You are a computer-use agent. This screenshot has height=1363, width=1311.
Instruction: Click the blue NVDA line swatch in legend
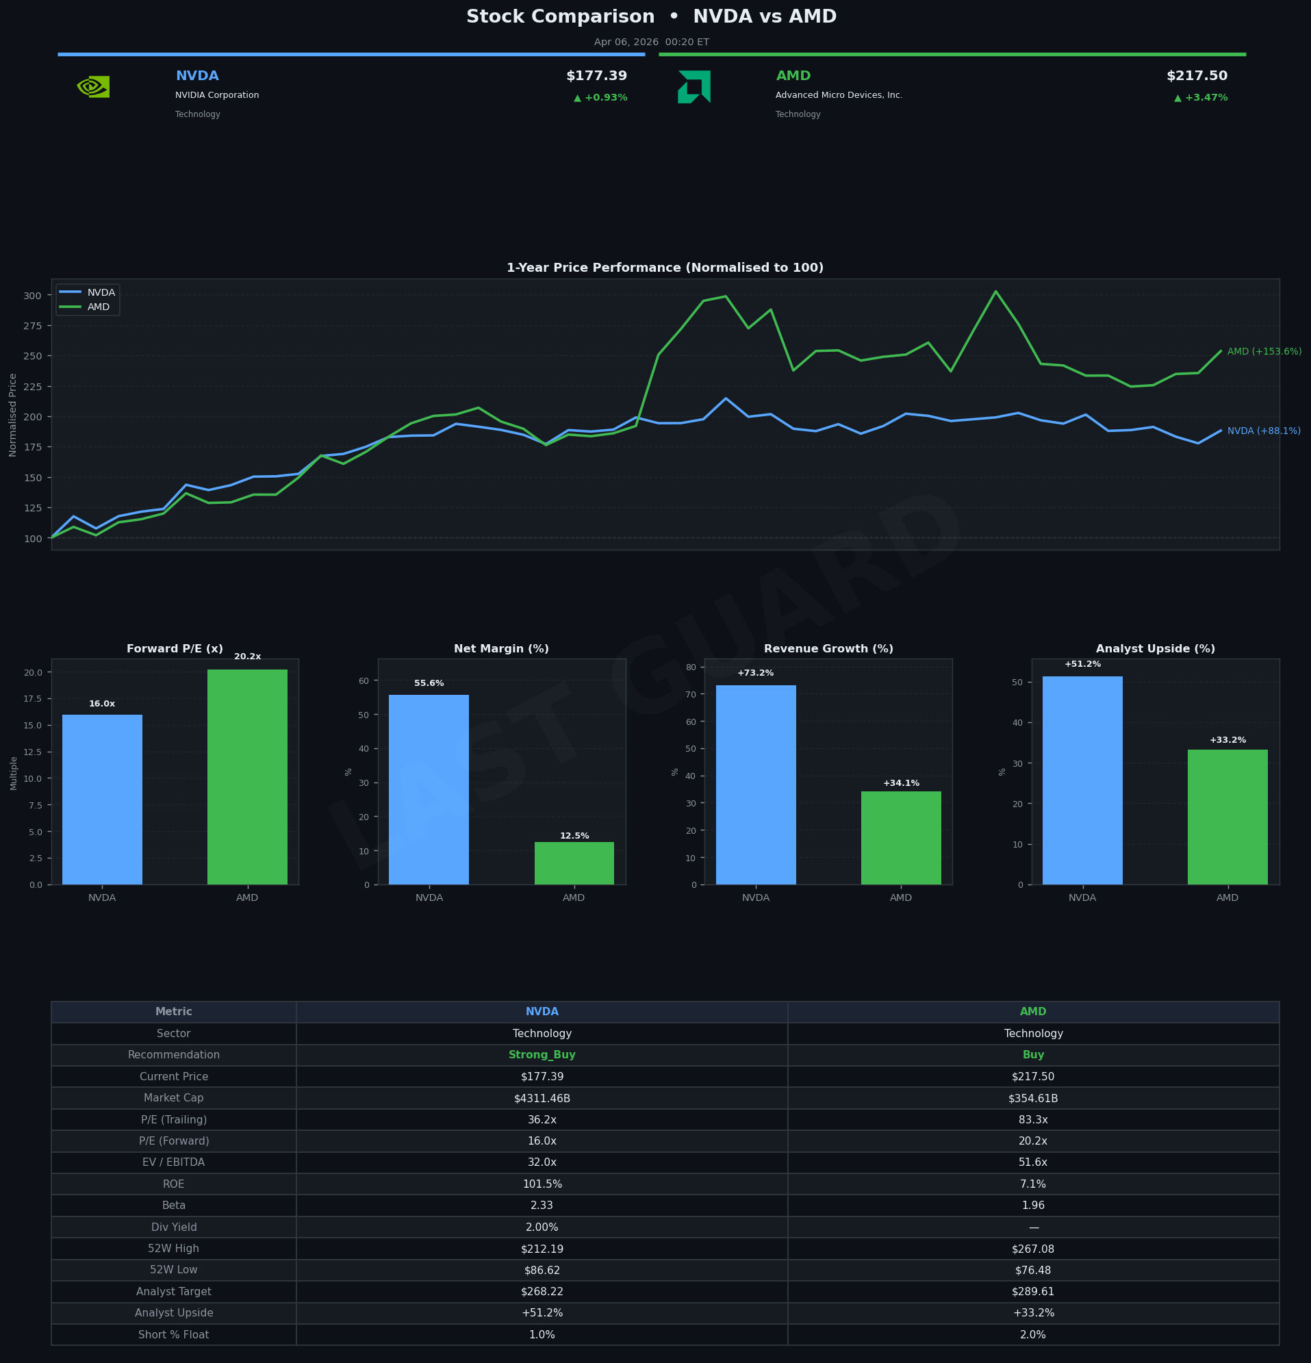(71, 293)
